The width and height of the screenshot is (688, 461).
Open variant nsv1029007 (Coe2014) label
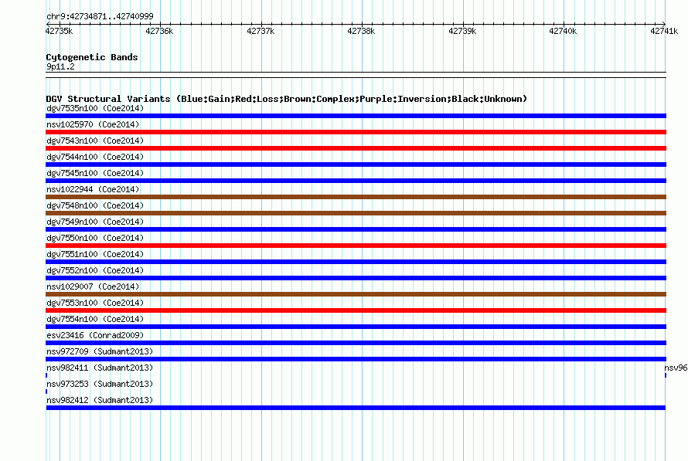coord(93,286)
